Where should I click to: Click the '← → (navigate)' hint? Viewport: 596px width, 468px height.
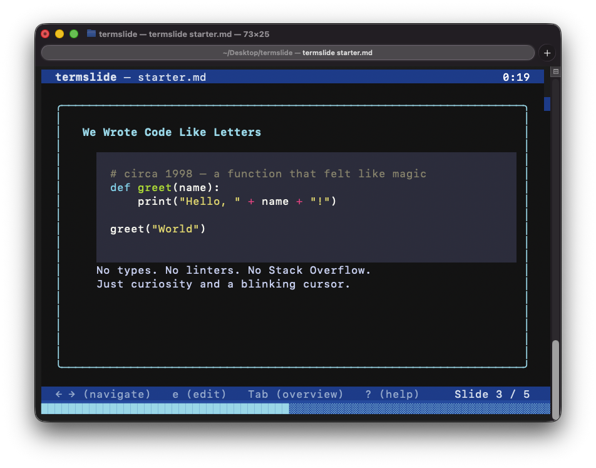coord(103,394)
